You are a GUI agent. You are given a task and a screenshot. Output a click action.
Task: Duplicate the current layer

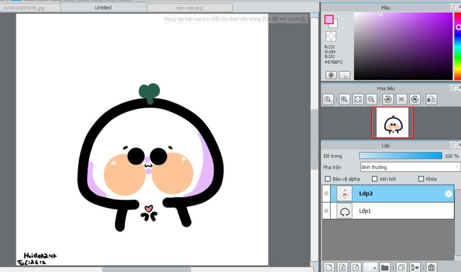[402, 268]
